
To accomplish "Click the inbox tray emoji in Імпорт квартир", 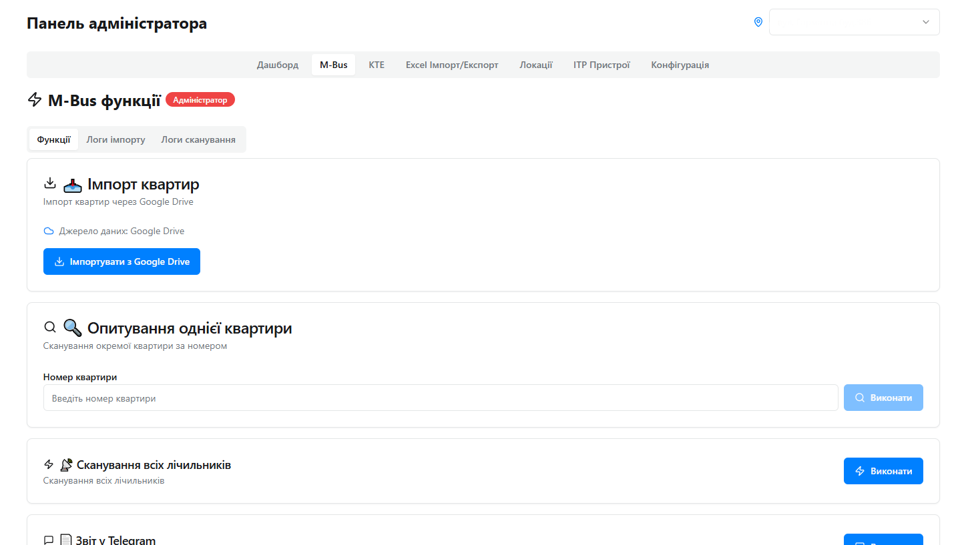I will (72, 184).
